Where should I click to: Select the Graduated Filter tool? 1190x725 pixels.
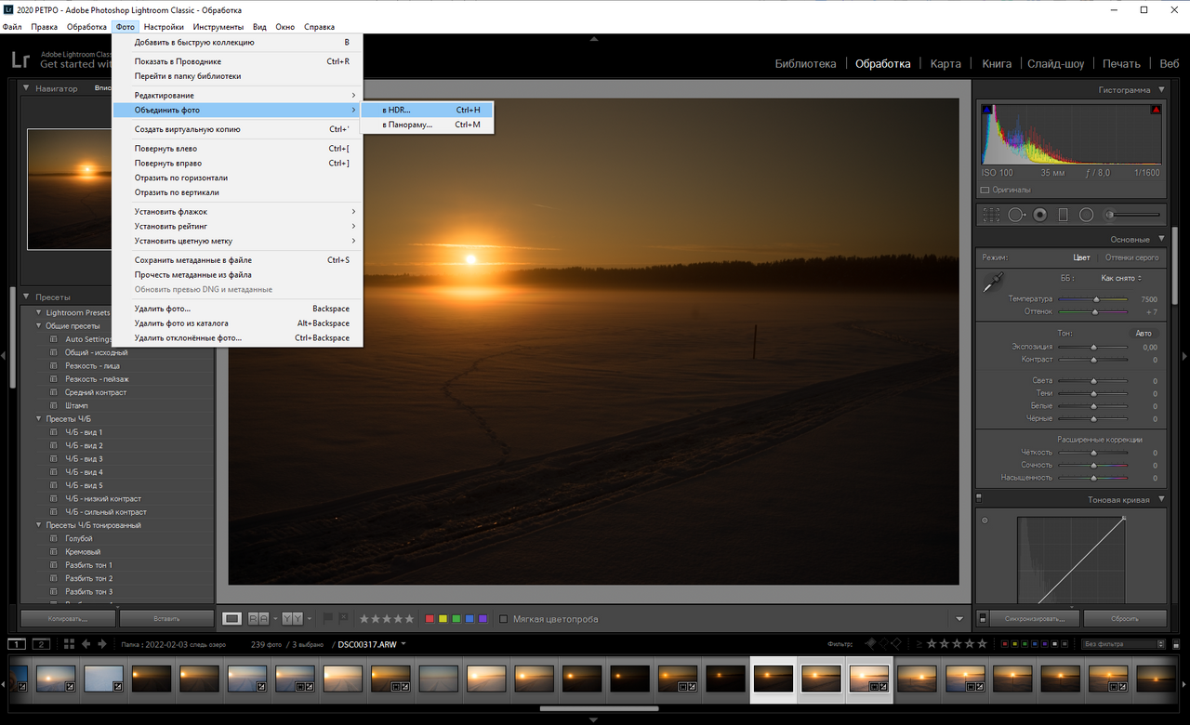(1063, 215)
